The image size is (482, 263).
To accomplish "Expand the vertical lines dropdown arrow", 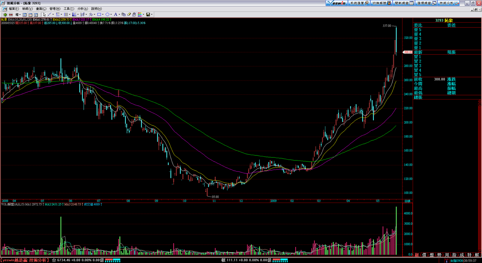I will coord(70,14).
